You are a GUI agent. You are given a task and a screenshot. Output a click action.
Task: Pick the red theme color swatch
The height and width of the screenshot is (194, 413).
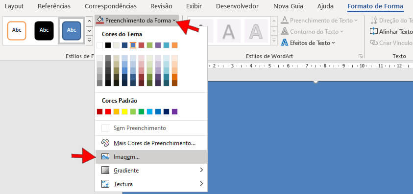click(x=141, y=45)
